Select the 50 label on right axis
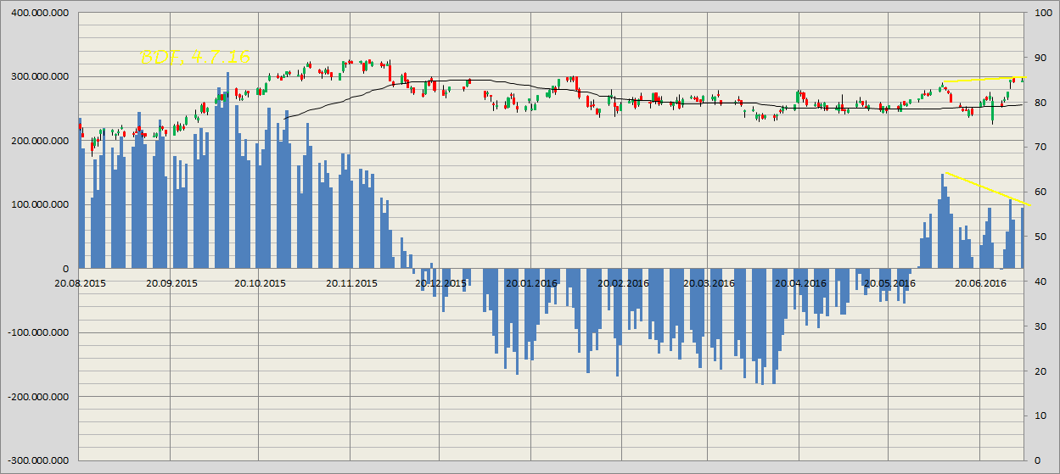The image size is (1060, 474). 1040,237
